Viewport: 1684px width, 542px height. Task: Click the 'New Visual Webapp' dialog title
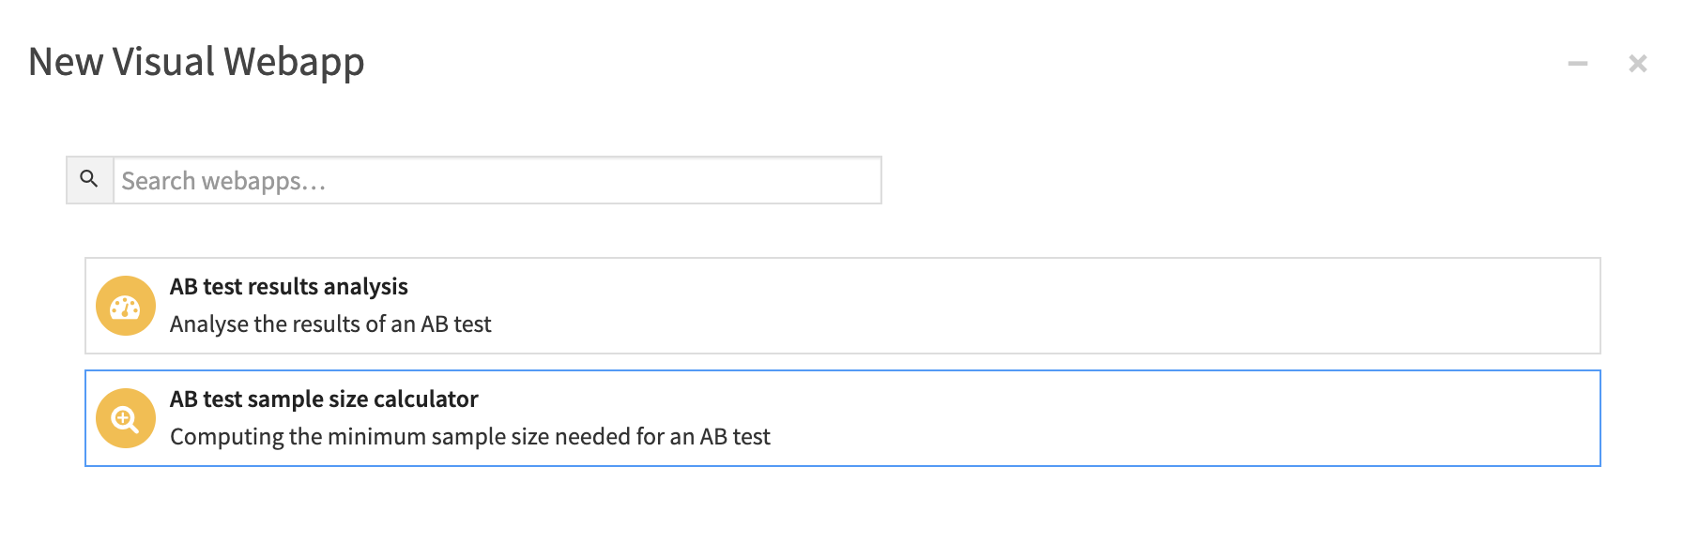tap(196, 62)
